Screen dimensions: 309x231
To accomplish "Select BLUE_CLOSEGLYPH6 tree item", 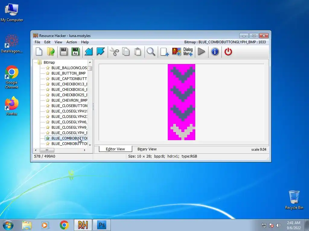I will click(69, 122).
